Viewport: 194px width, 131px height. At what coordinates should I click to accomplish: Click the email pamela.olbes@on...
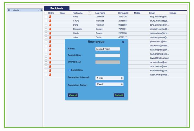pyautogui.click(x=159, y=62)
